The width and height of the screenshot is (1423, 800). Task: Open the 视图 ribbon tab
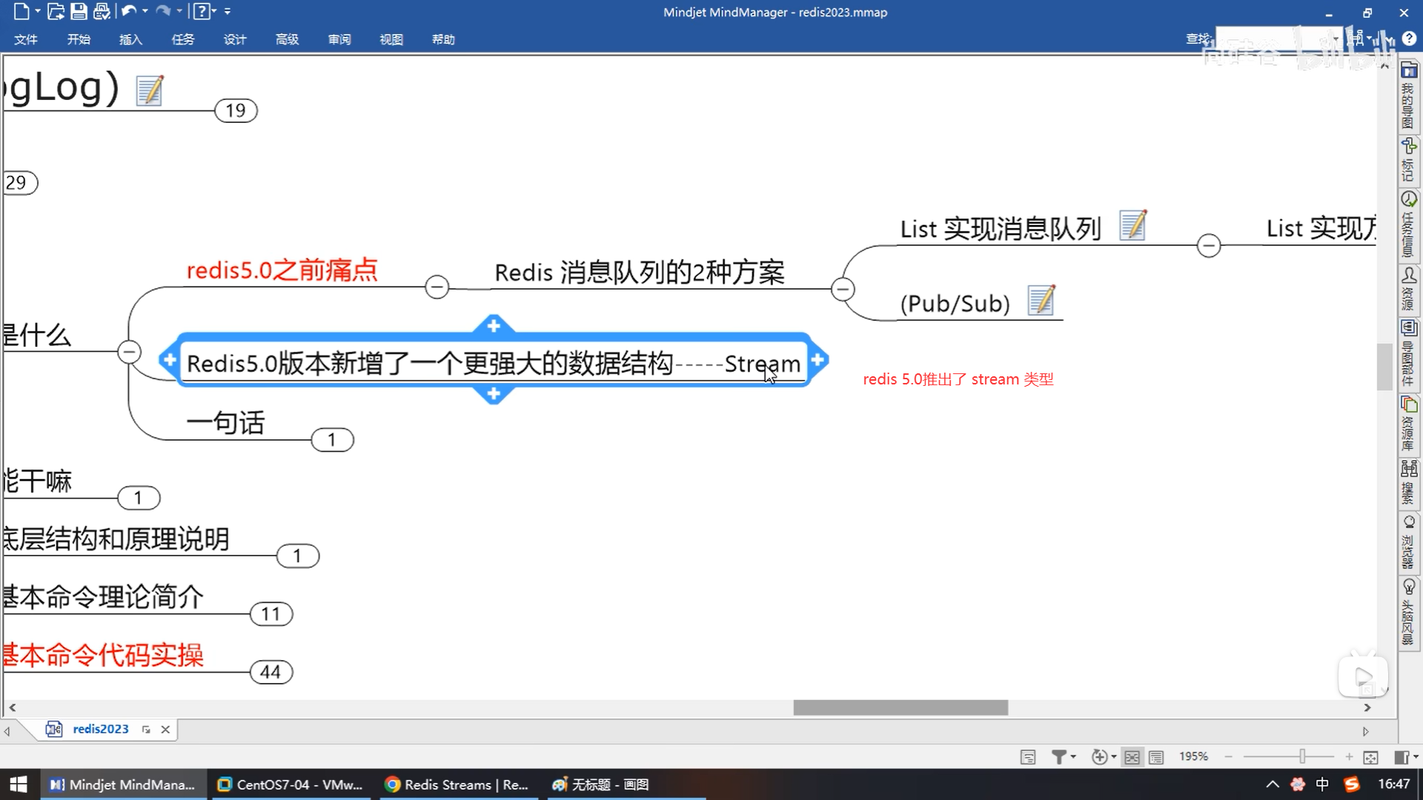[x=391, y=39]
